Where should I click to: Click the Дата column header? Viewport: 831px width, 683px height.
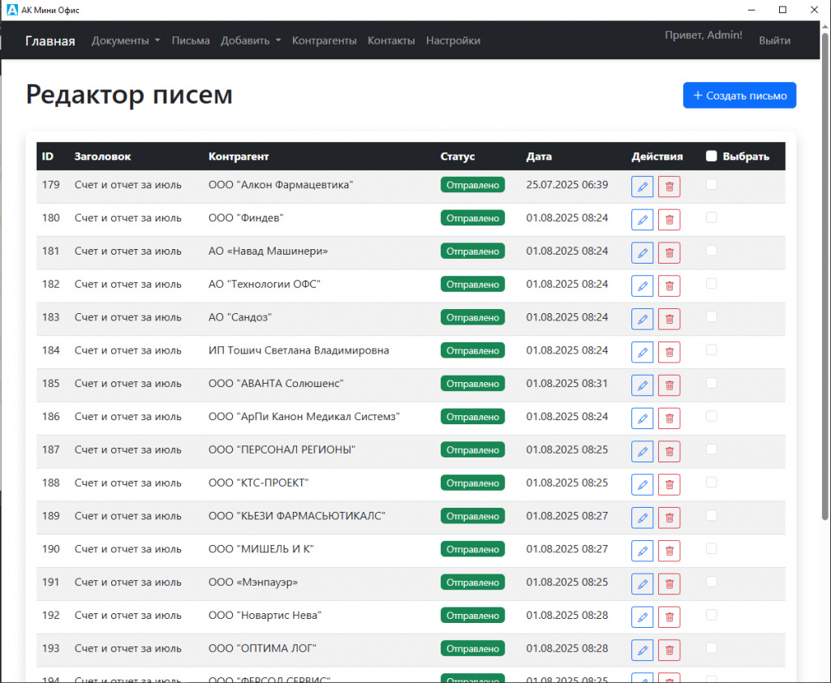539,157
